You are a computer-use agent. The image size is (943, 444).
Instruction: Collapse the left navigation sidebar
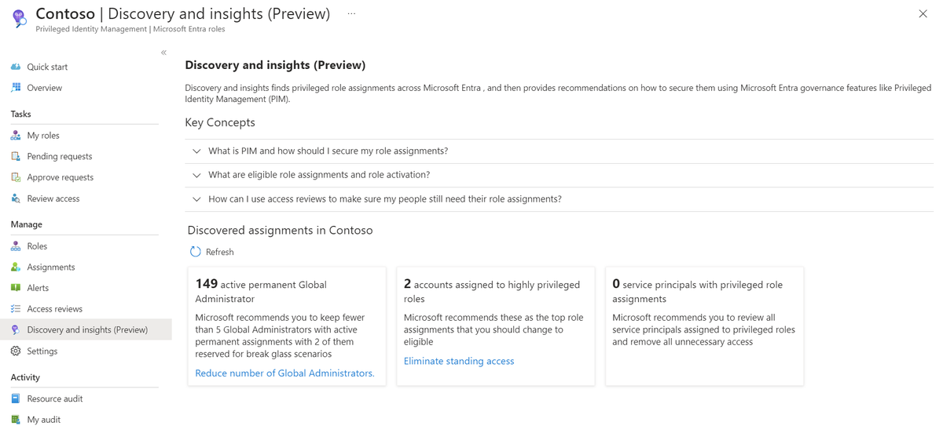163,53
